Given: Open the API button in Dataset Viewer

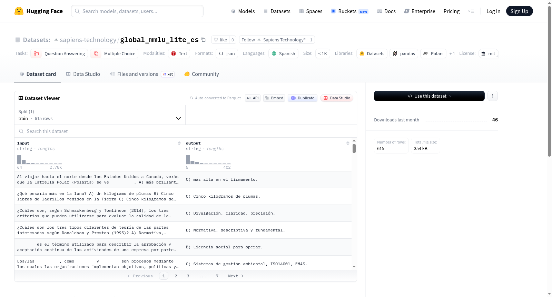Looking at the screenshot, I should [253, 98].
